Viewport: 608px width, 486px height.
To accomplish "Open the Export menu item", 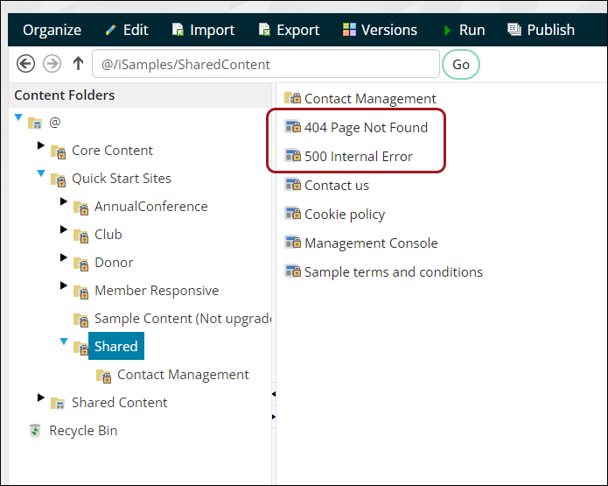I will point(289,30).
